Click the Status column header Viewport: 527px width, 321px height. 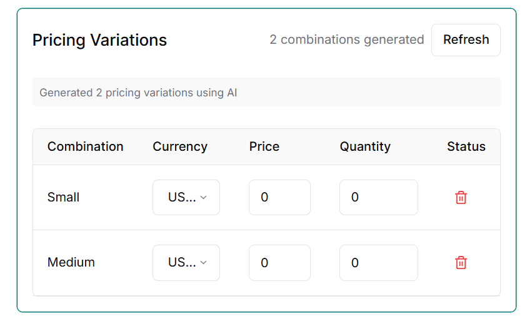(x=466, y=147)
